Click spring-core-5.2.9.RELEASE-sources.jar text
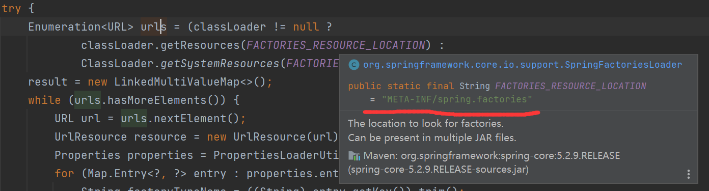This screenshot has height=191, width=709. click(439, 170)
